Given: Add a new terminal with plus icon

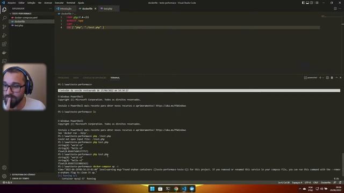Looking at the screenshot, I should coord(320,78).
